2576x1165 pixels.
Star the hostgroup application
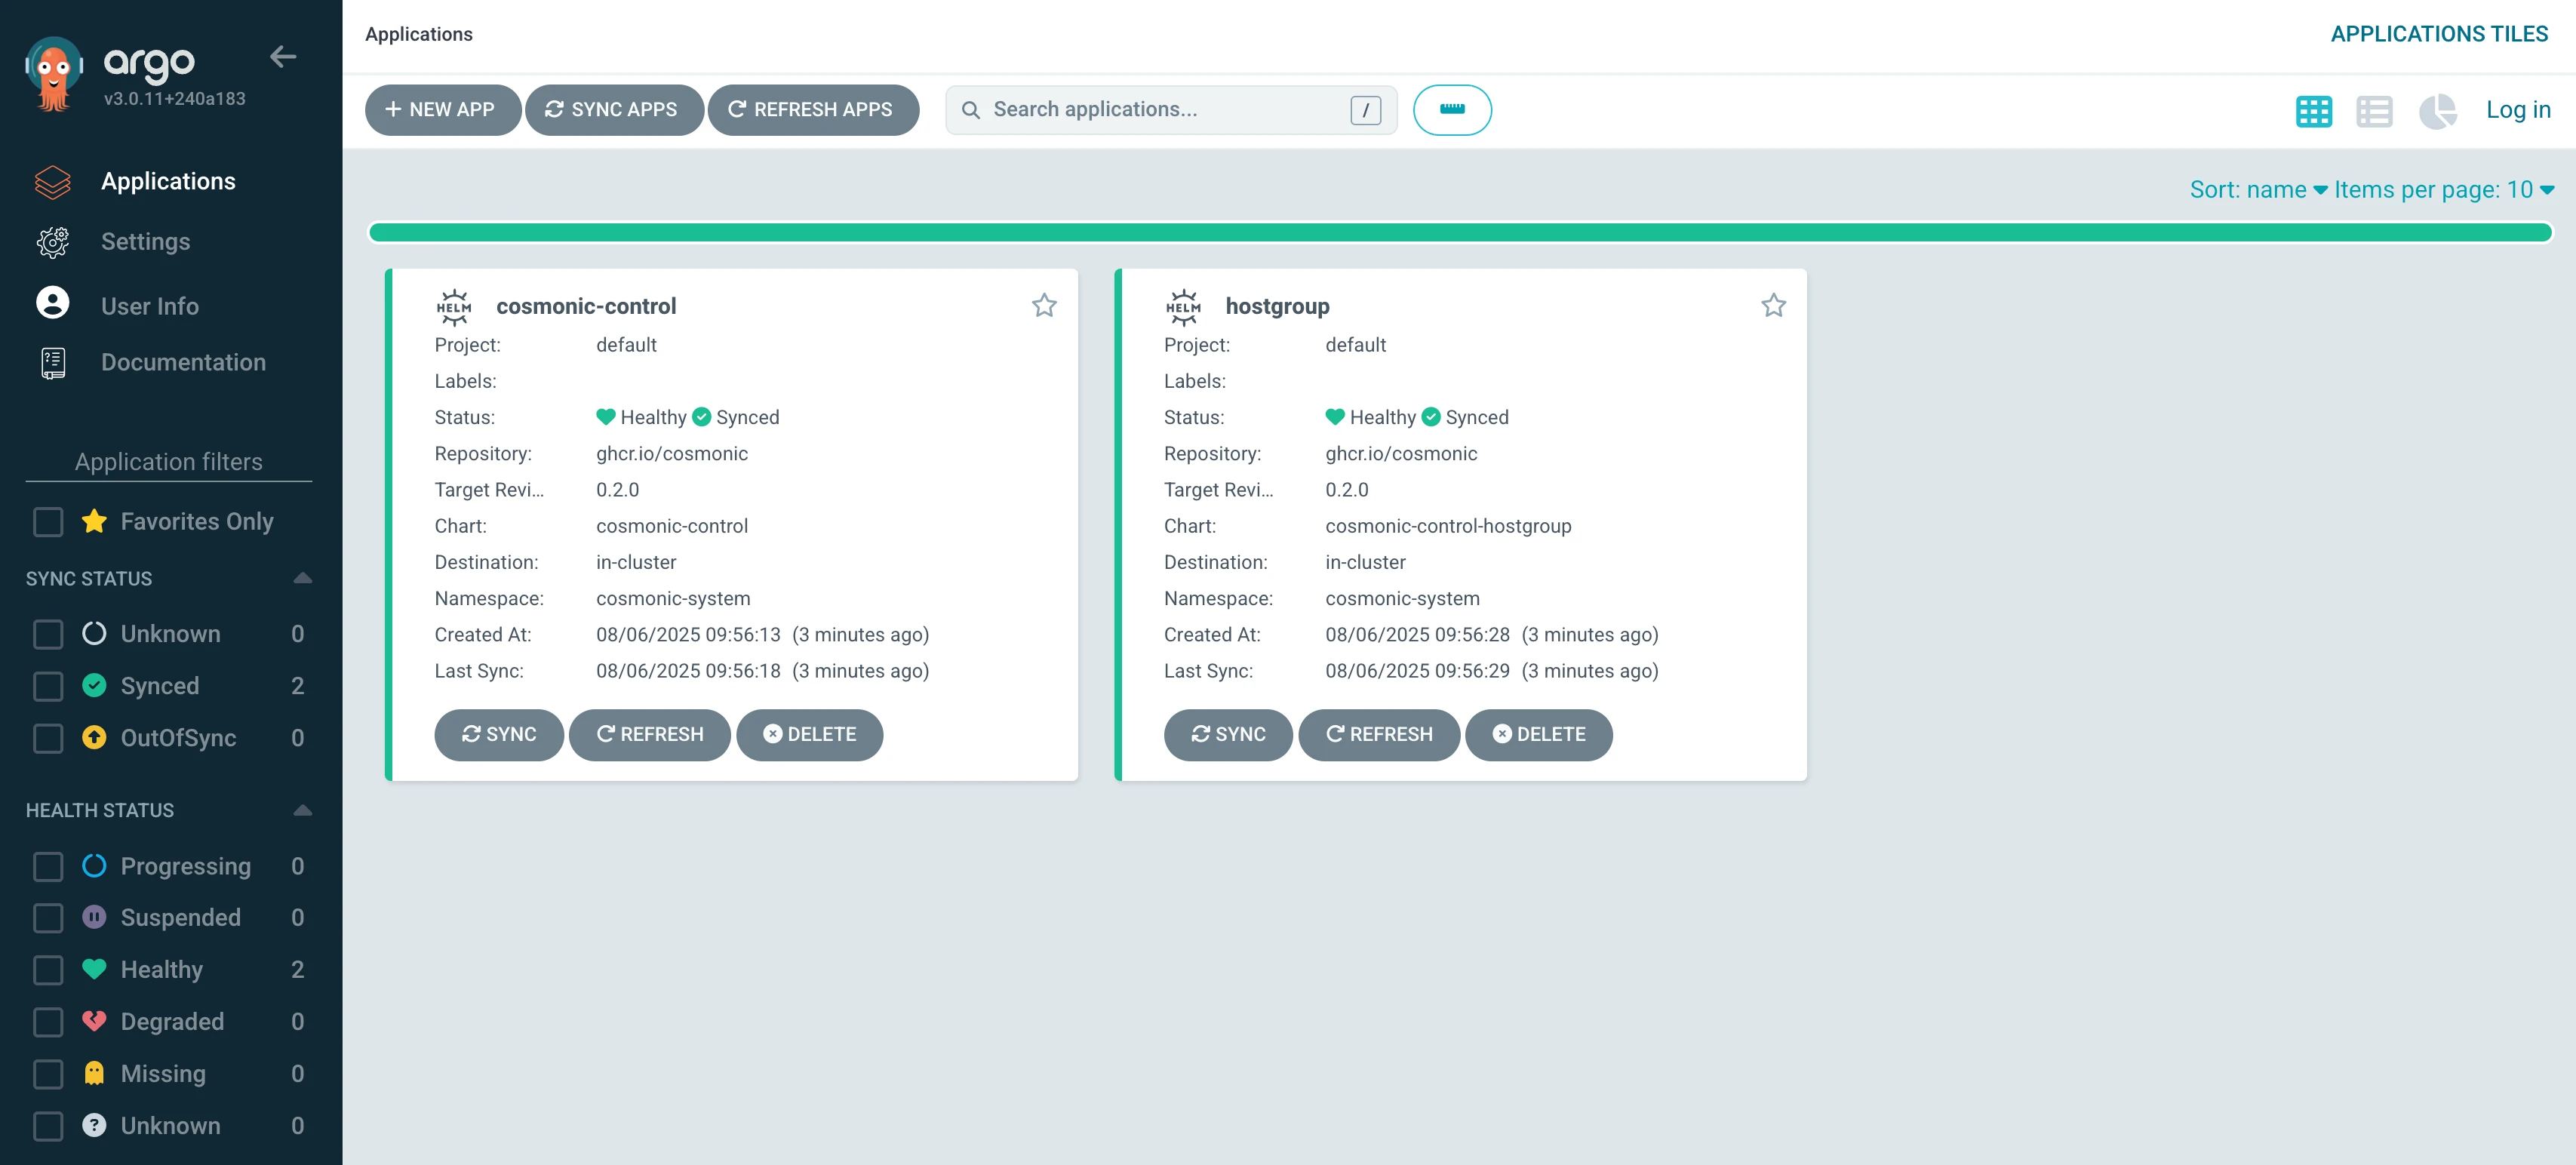click(x=1773, y=305)
